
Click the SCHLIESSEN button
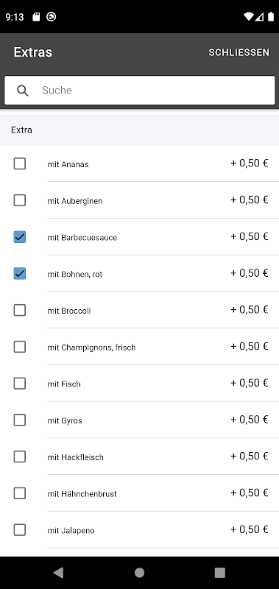239,52
